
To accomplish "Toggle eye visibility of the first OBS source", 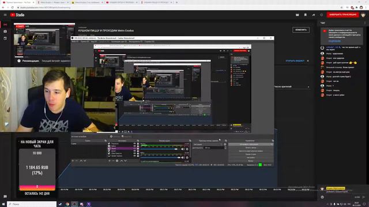I will pyautogui.click(x=134, y=143).
